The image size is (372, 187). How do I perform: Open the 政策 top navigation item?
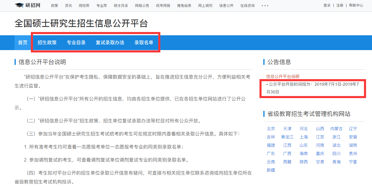(55, 6)
